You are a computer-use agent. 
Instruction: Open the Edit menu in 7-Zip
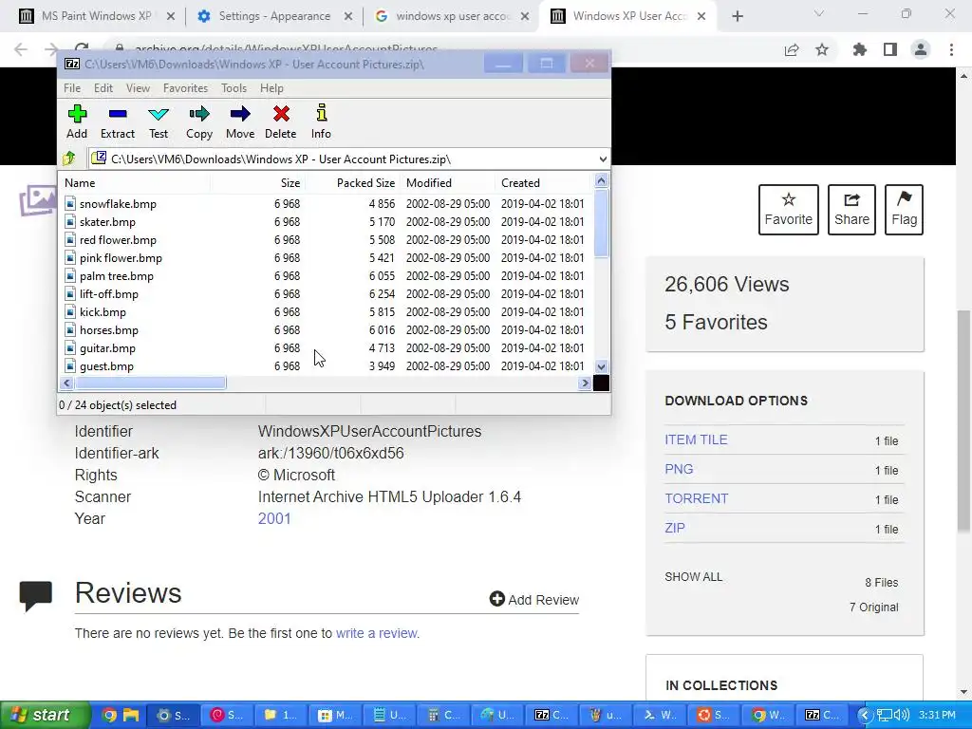click(103, 88)
